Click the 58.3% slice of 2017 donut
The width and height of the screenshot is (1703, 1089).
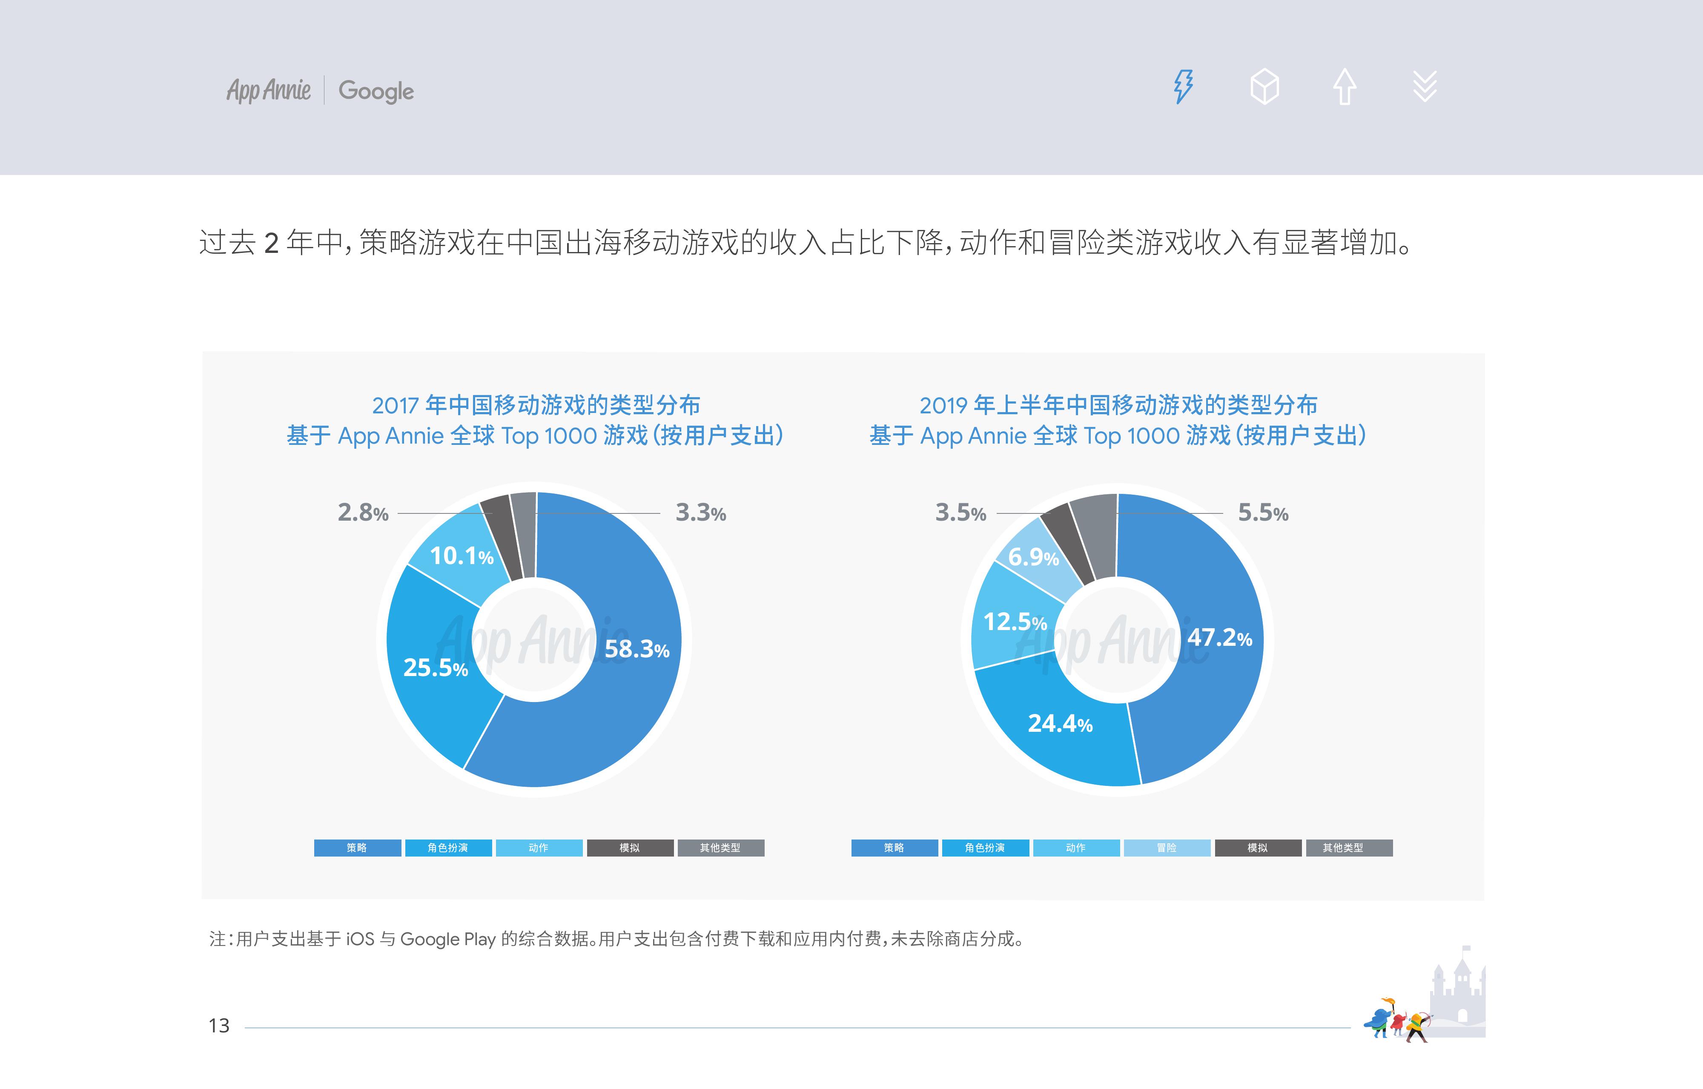[x=636, y=649]
